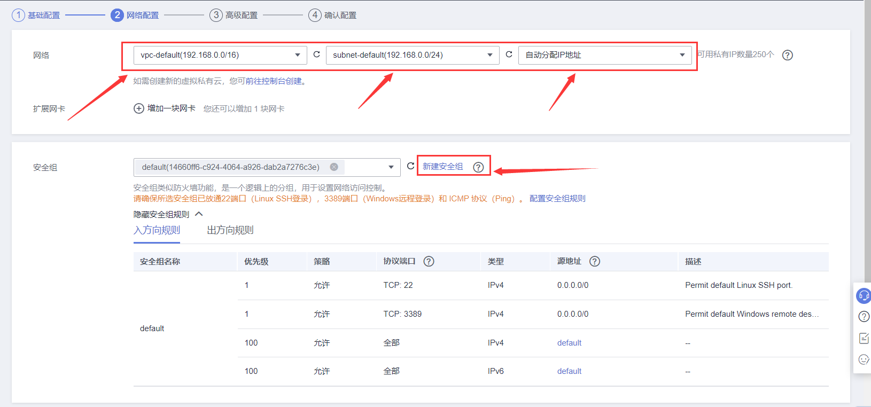Click the 类型 column header
The height and width of the screenshot is (407, 871).
(496, 261)
